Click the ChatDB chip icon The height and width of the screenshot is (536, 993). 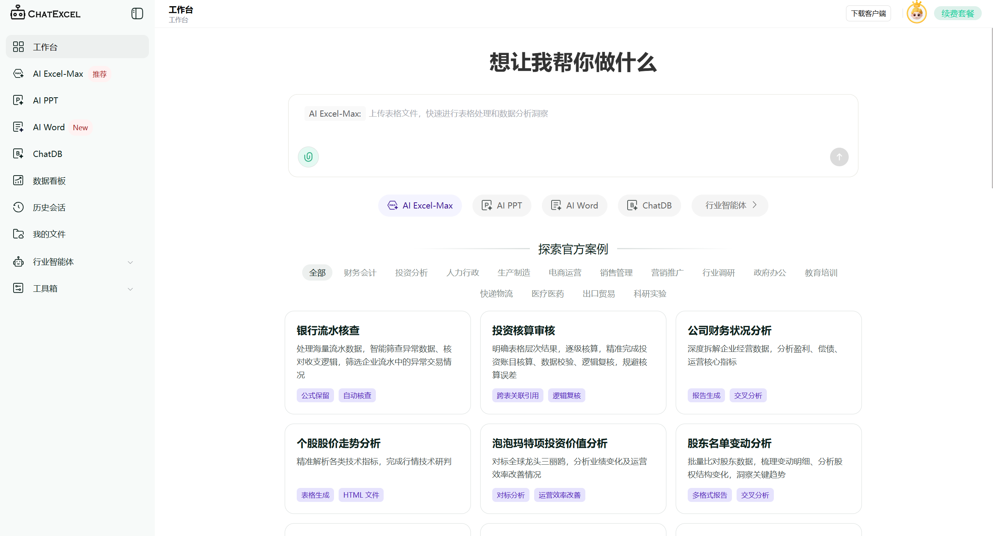coord(632,205)
